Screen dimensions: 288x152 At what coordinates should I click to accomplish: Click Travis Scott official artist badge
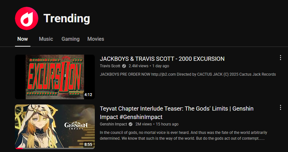124,66
